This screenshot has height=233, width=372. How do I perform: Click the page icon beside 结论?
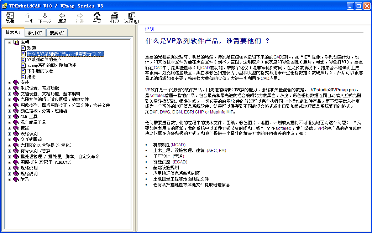[x=23, y=77]
